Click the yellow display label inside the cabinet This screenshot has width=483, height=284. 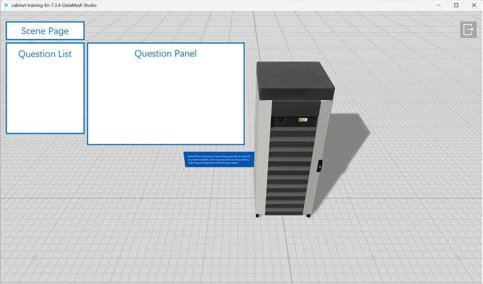pos(302,120)
